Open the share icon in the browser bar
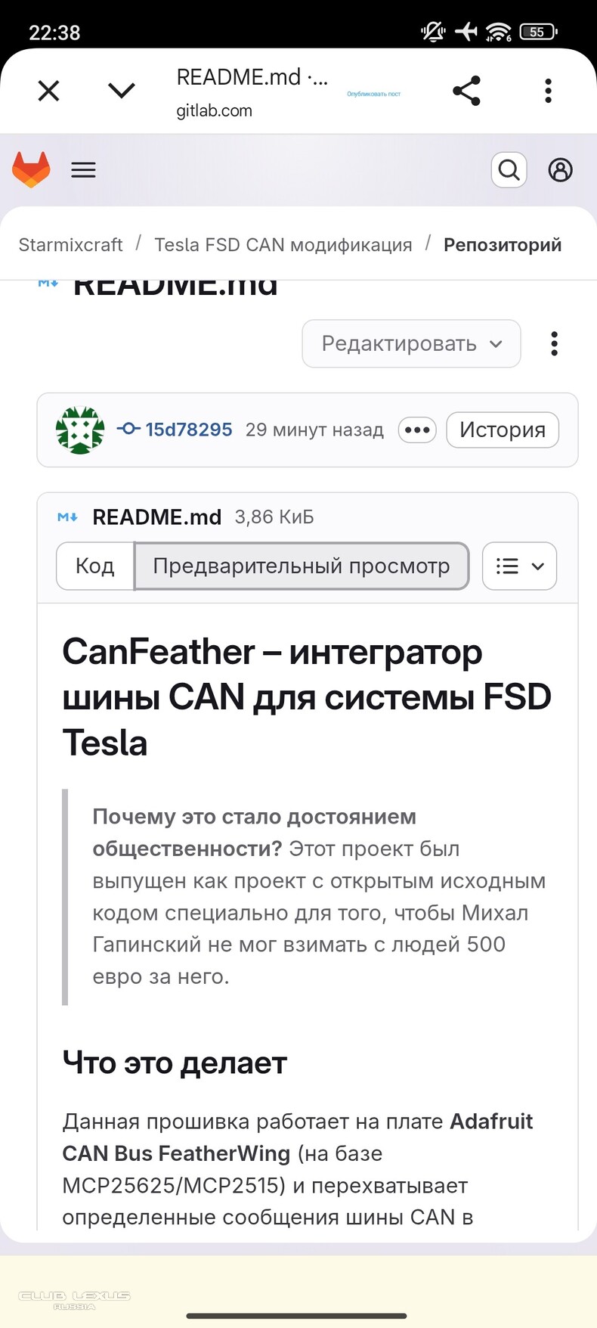597x1328 pixels. pyautogui.click(x=466, y=90)
